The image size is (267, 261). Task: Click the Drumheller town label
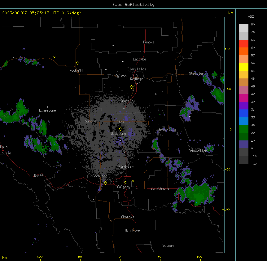pyautogui.click(x=198, y=151)
